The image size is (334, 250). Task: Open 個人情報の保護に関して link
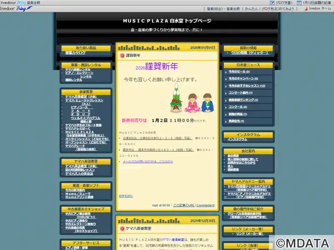point(243,159)
